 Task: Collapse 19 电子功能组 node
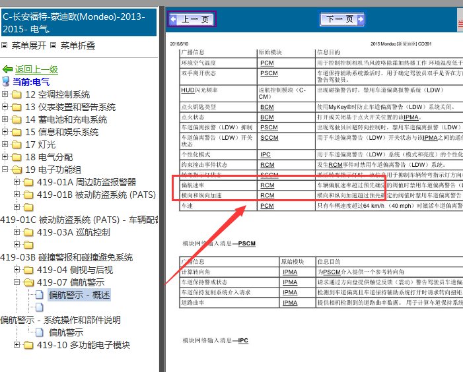(5, 170)
